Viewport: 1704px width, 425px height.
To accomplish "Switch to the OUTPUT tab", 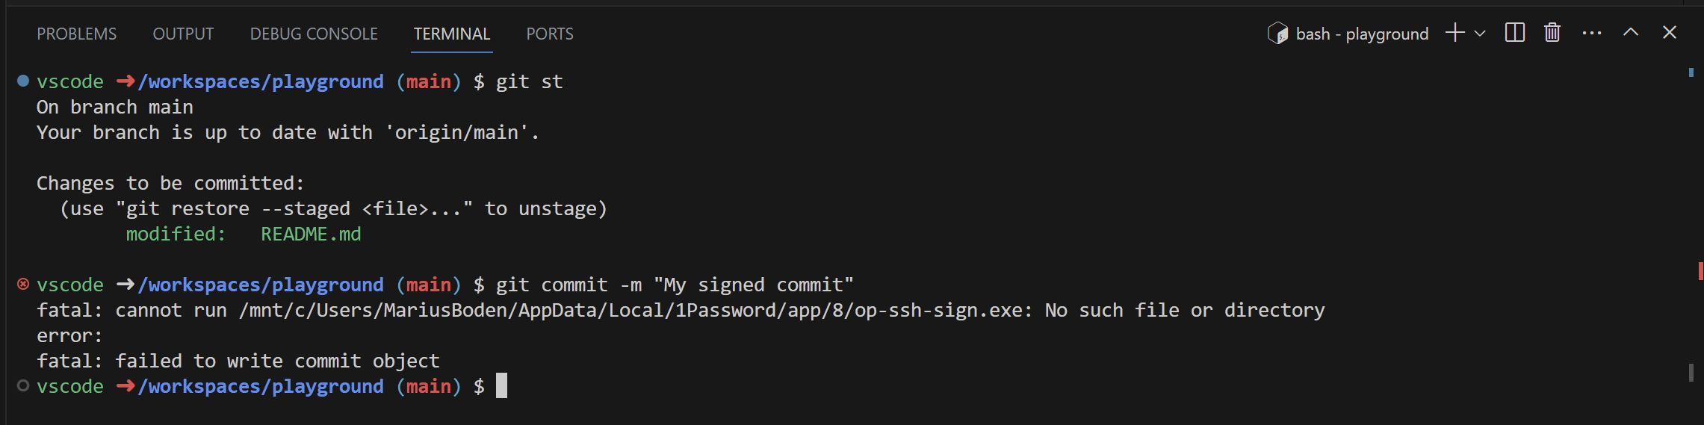I will coord(183,34).
